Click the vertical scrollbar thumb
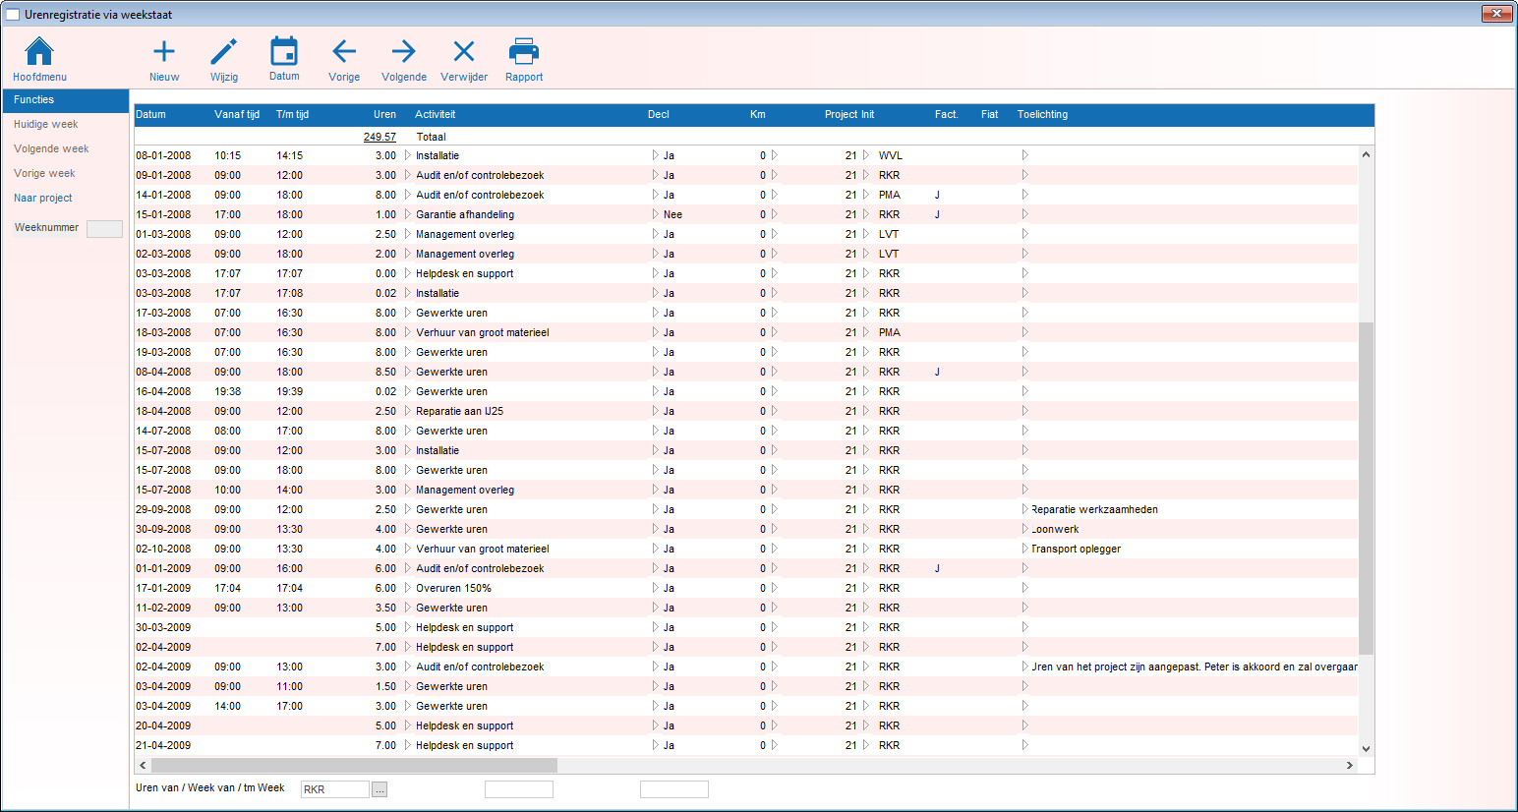Image resolution: width=1518 pixels, height=812 pixels. tap(1366, 488)
